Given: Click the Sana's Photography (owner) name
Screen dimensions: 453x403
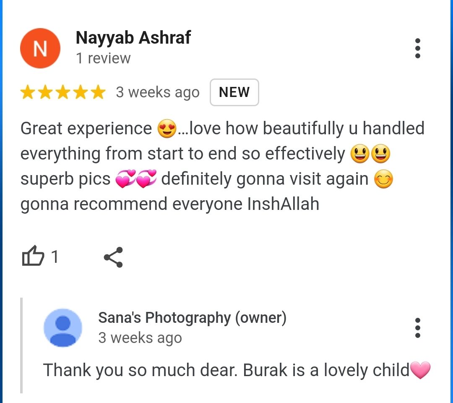Looking at the screenshot, I should pos(193,317).
